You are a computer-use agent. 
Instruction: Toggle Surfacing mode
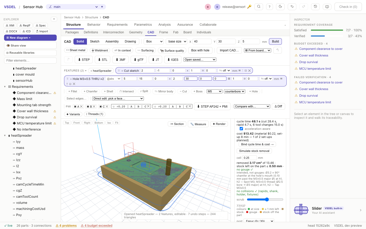click(x=146, y=50)
